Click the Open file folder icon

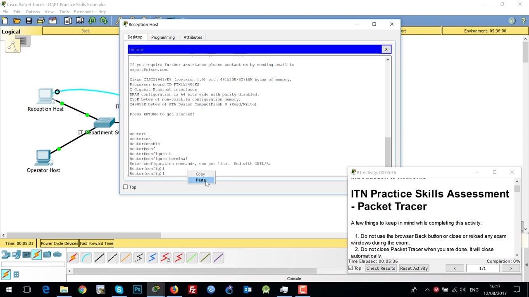point(17,21)
